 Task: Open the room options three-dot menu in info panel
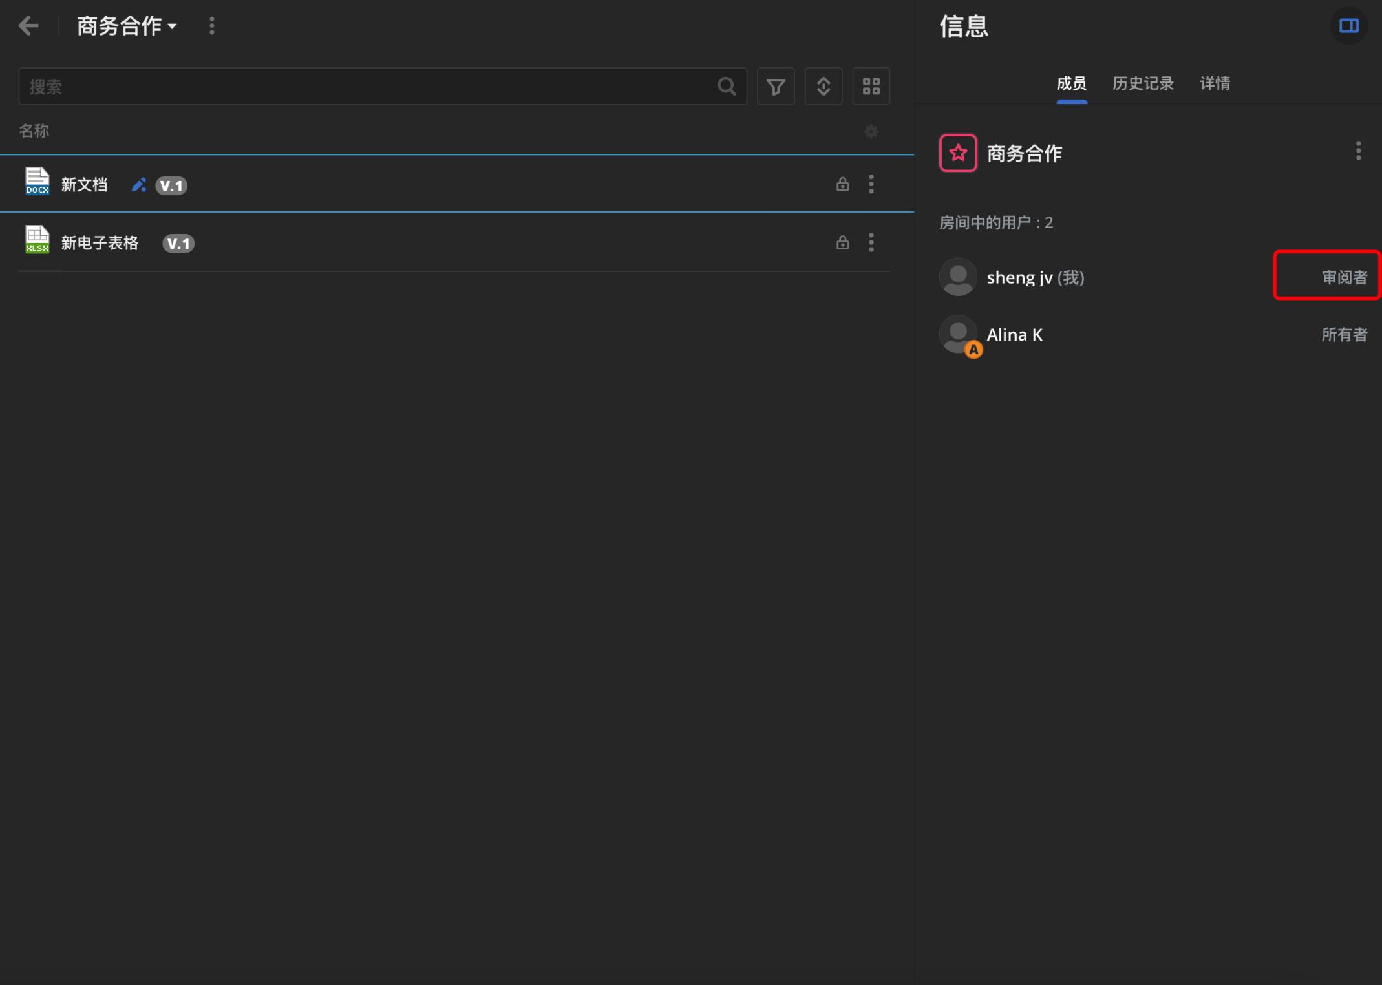click(1357, 151)
